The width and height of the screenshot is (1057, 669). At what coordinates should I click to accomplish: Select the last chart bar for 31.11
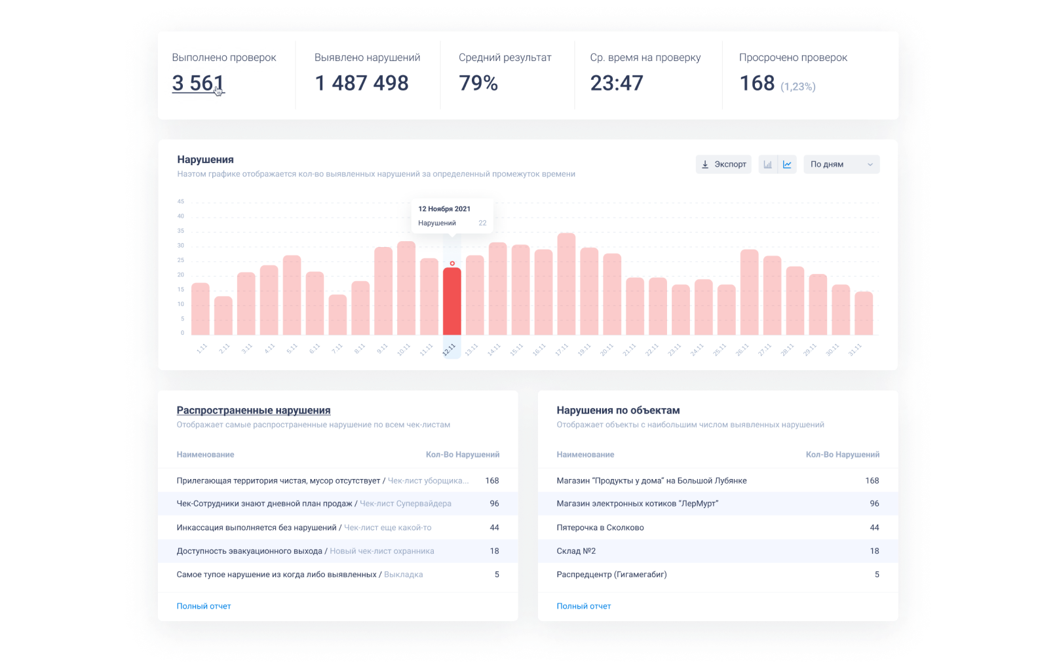[x=864, y=313]
